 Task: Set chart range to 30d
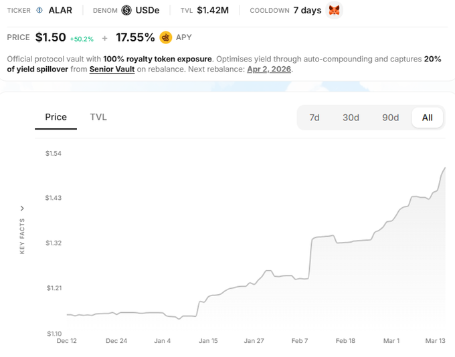pyautogui.click(x=351, y=118)
